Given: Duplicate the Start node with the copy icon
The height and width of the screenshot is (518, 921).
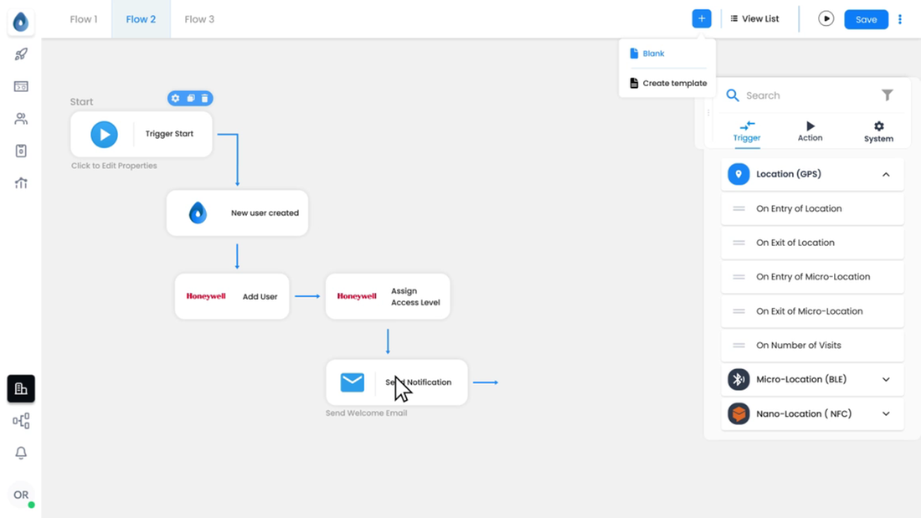Looking at the screenshot, I should point(190,98).
